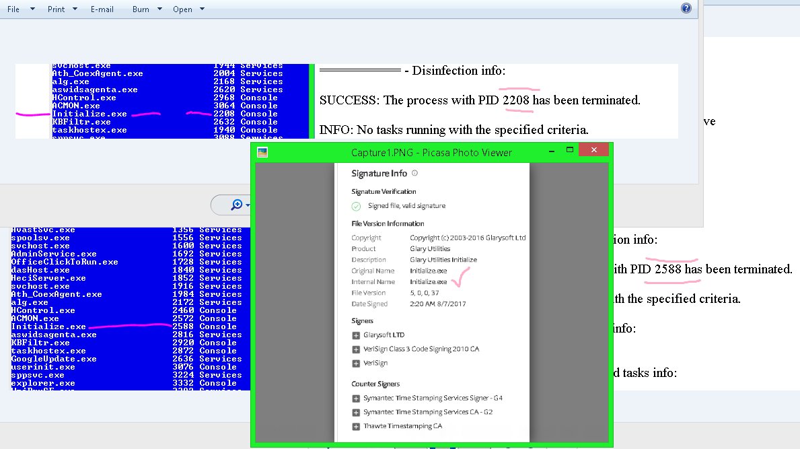Screen dimensions: 800x449
Task: Expand Symantec Time Stamping Services CA - G2
Action: [x=356, y=412]
